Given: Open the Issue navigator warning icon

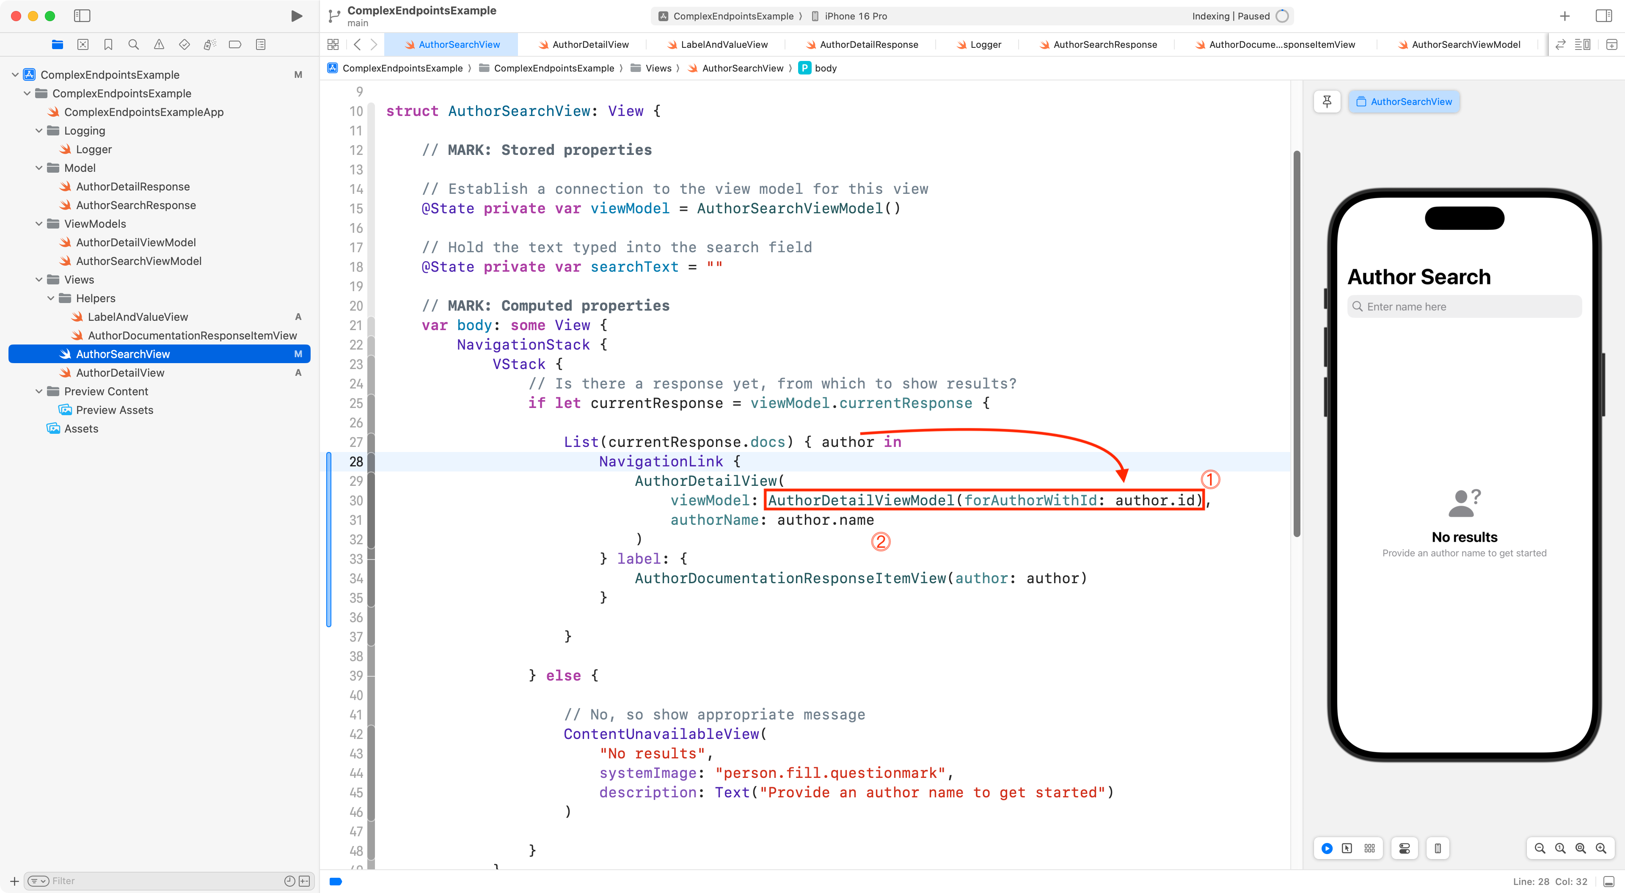Looking at the screenshot, I should pos(159,44).
